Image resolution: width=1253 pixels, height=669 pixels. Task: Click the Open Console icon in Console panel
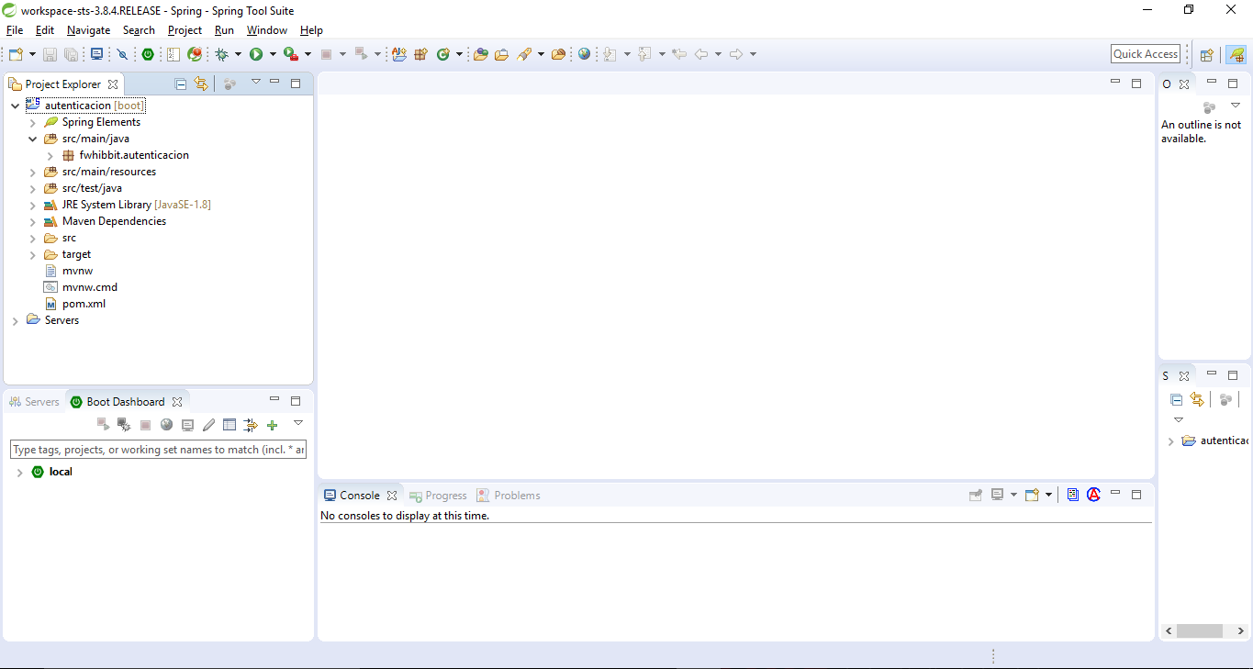tap(1032, 496)
